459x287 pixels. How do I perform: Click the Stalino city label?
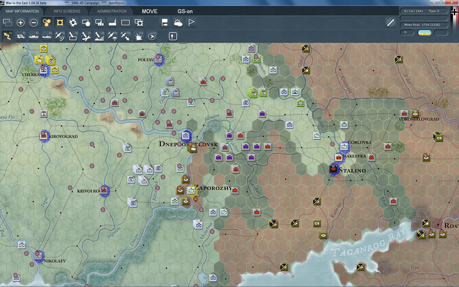pyautogui.click(x=352, y=170)
